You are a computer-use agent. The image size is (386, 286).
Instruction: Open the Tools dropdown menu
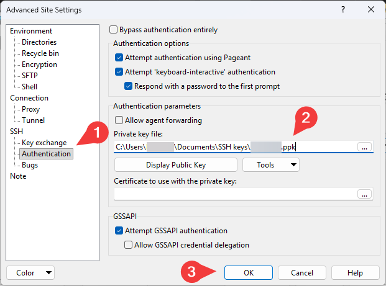coord(270,164)
